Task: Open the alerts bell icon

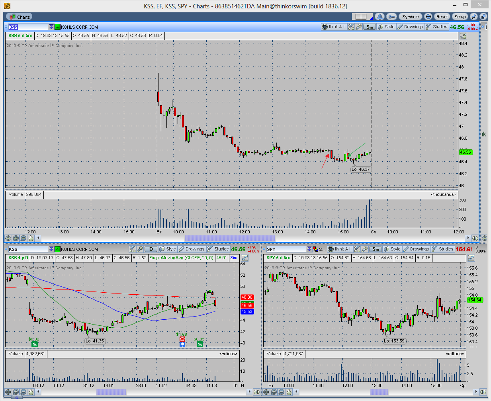Action: point(379,17)
